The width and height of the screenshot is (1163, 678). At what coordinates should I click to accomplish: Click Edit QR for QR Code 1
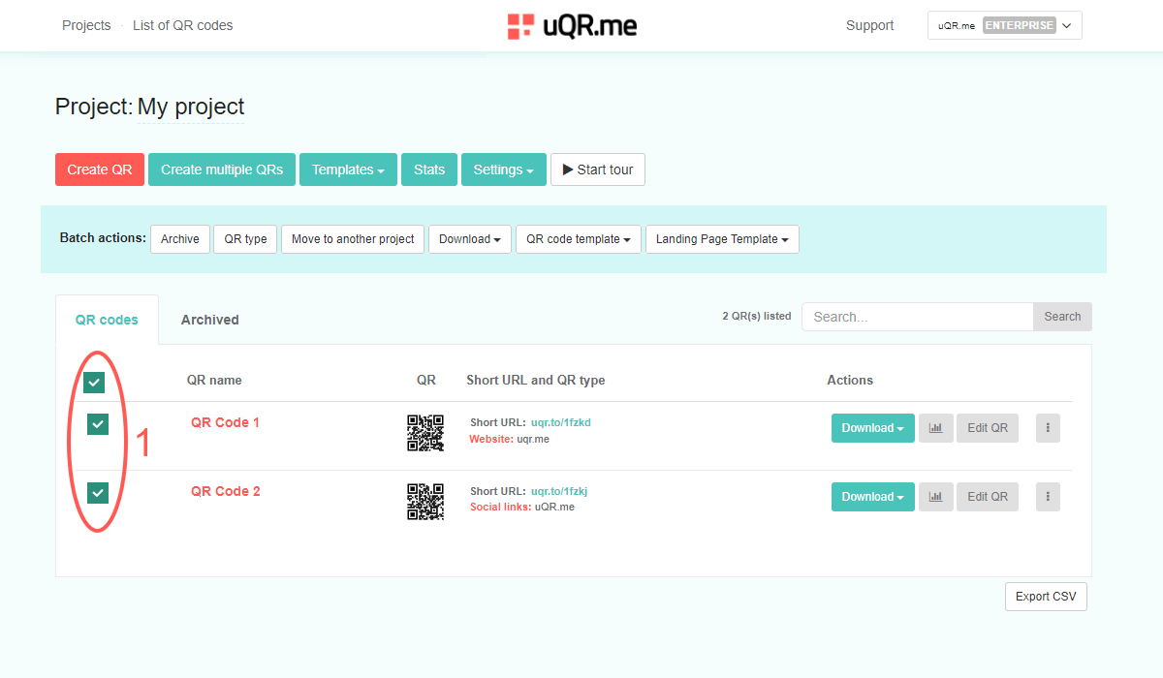(988, 428)
